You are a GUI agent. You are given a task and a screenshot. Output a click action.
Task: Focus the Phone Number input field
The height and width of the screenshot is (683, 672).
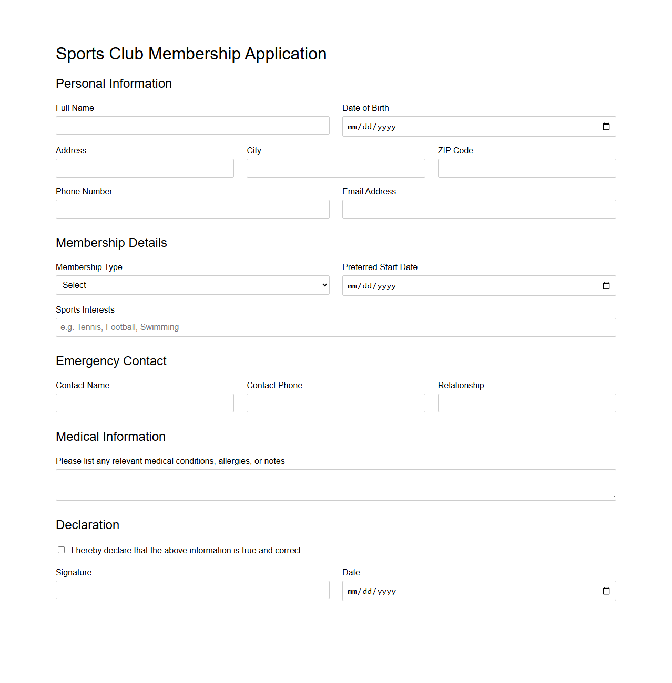pyautogui.click(x=192, y=209)
